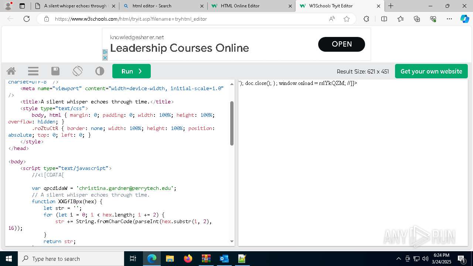Show hidden system tray icons
The width and height of the screenshot is (473, 266).
(x=398, y=259)
